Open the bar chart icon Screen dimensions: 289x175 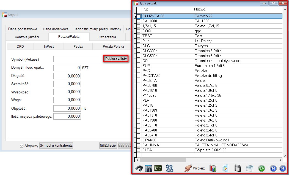213,168
